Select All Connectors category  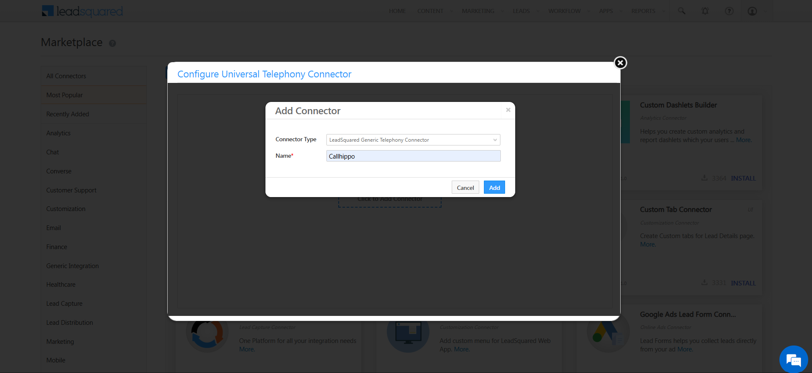[94, 76]
